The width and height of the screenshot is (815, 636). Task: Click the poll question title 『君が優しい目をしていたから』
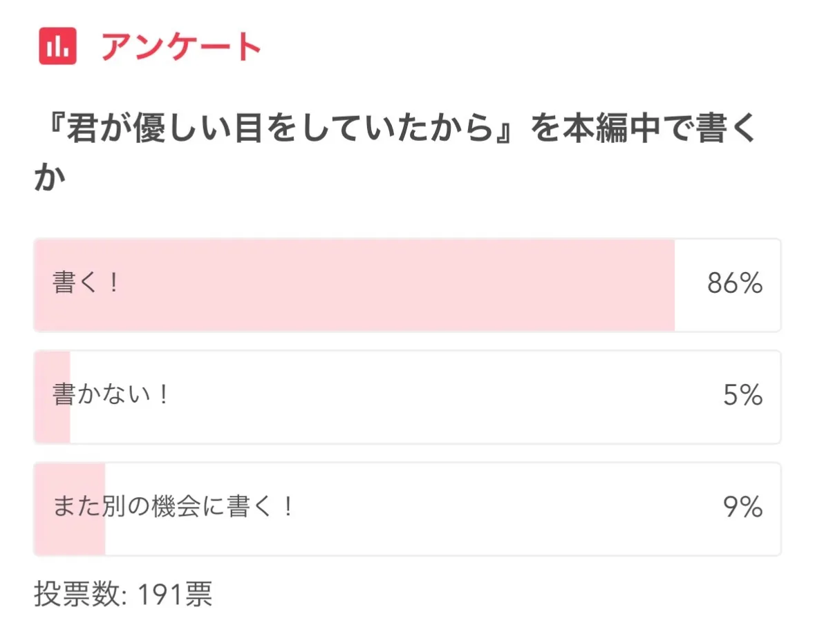click(277, 130)
